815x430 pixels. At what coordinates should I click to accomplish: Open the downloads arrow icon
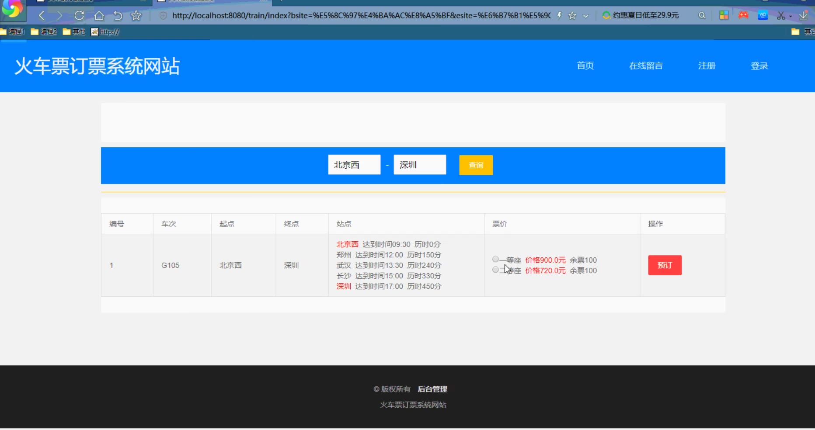pos(803,16)
